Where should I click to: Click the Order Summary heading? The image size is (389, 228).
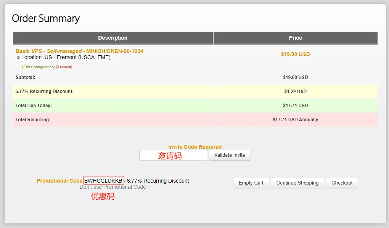click(x=46, y=19)
